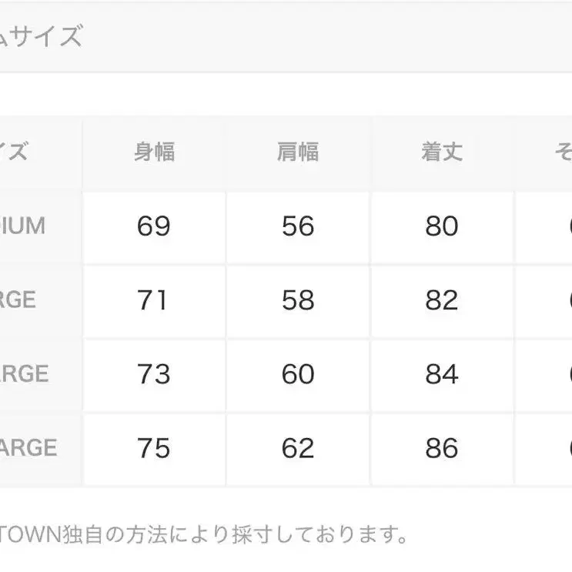Select the size label beside value 71
Screen dimensions: 572x572
31,299
